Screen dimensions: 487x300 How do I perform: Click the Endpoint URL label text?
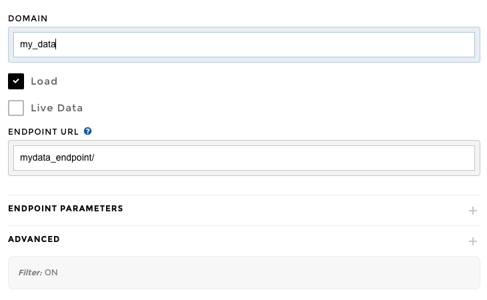tap(43, 131)
